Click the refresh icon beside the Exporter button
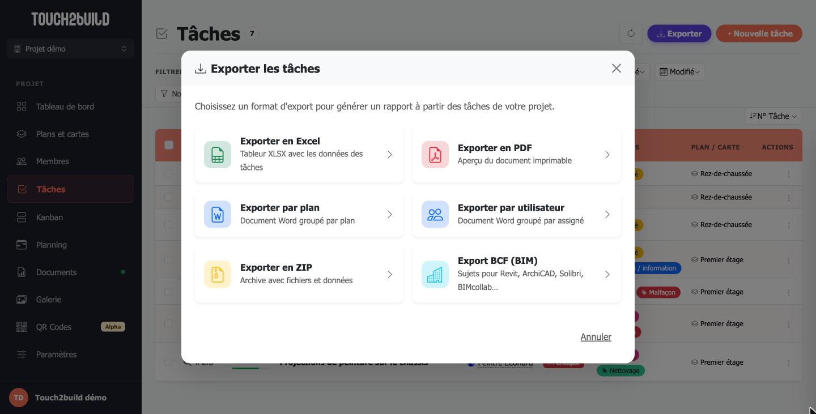This screenshot has width=816, height=414. click(x=631, y=33)
